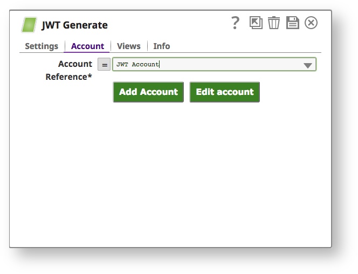Image resolution: width=358 pixels, height=274 pixels.
Task: Open the Views tab
Action: click(x=128, y=46)
